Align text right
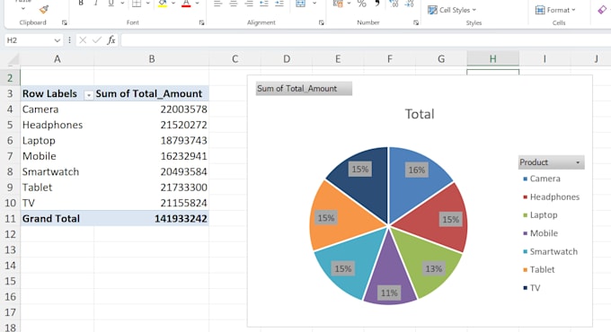Viewport: 611px width, 332px height. click(x=249, y=4)
